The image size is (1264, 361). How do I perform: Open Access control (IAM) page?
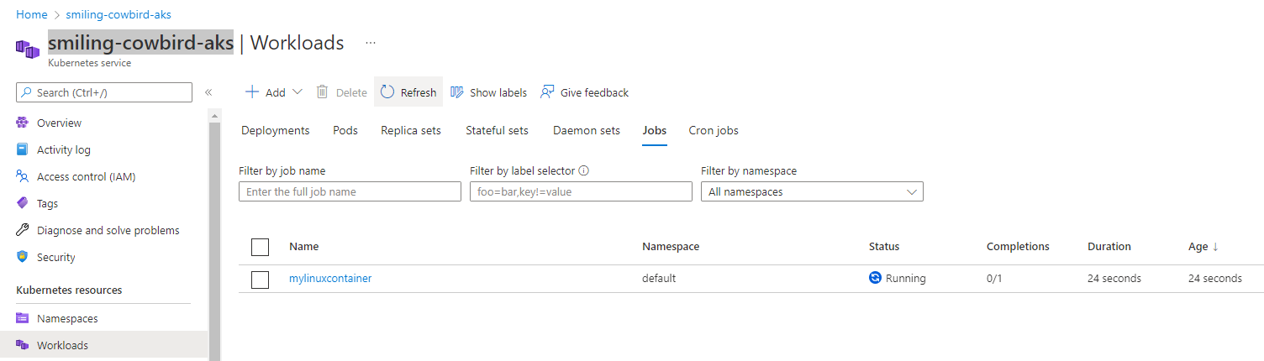(x=86, y=176)
